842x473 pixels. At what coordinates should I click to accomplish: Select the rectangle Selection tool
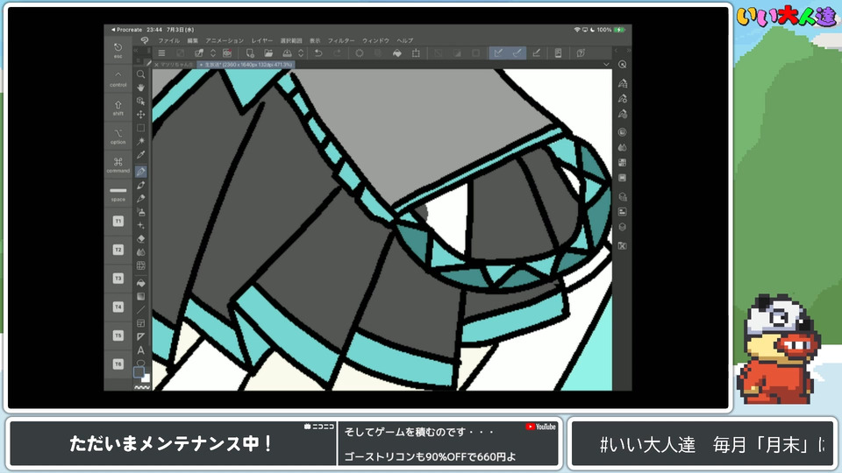140,128
